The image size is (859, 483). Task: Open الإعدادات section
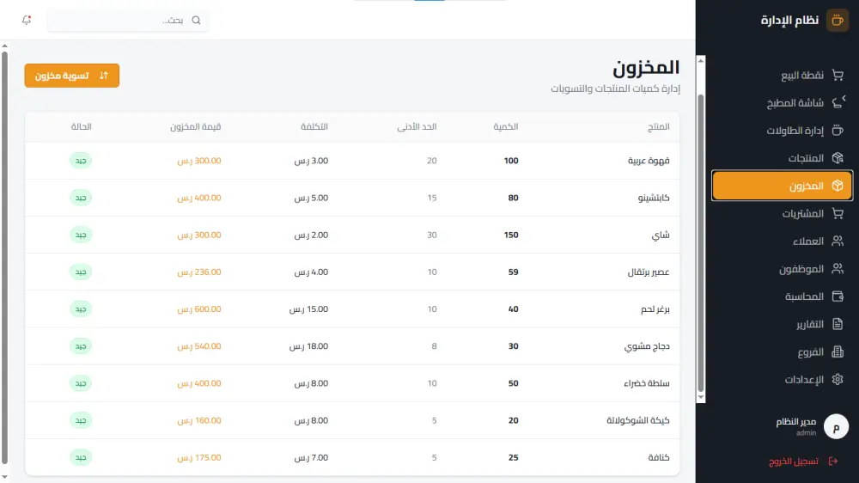782,379
